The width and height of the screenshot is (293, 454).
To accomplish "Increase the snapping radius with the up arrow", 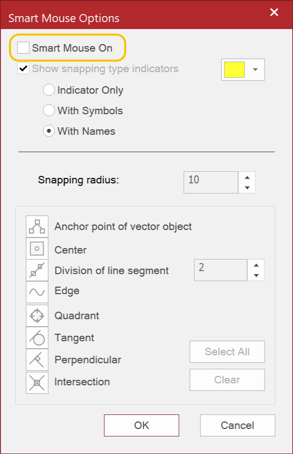I will point(247,178).
